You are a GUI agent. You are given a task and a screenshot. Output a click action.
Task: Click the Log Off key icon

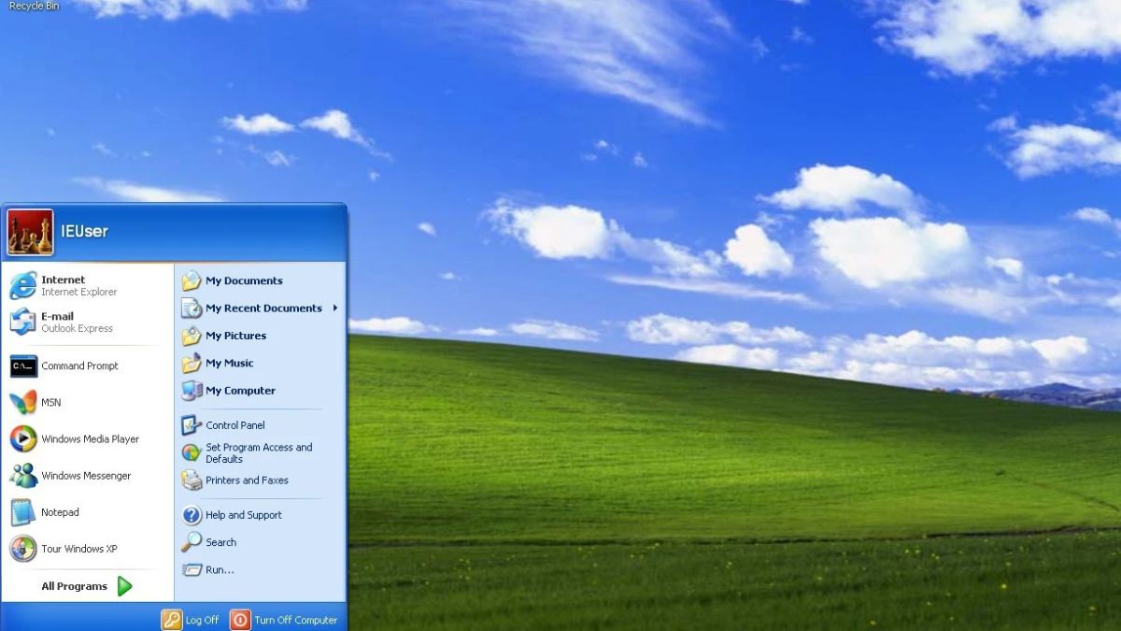tap(172, 620)
